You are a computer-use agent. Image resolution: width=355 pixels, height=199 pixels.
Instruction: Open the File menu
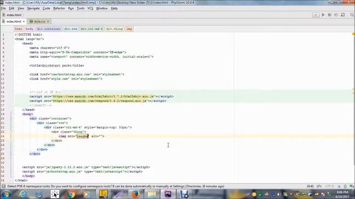tap(3, 8)
